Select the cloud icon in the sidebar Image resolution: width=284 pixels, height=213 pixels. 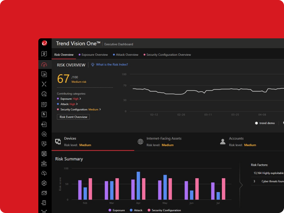[44, 173]
